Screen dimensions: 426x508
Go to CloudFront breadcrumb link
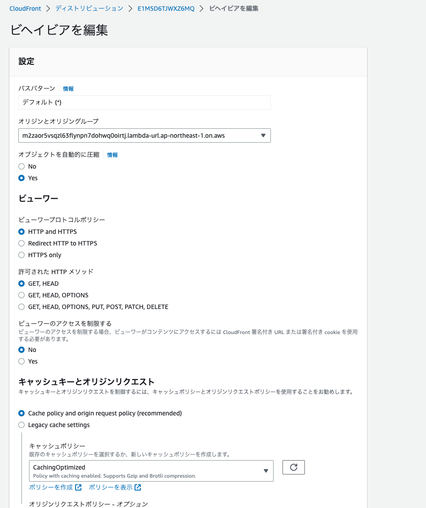pyautogui.click(x=25, y=8)
